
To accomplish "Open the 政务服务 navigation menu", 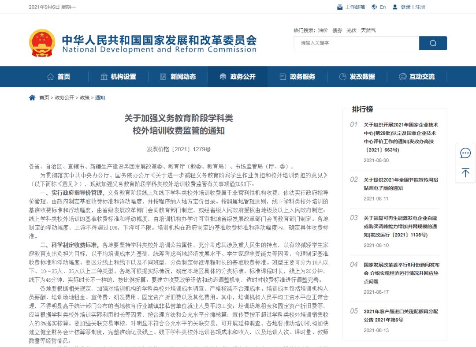I will pos(297,77).
